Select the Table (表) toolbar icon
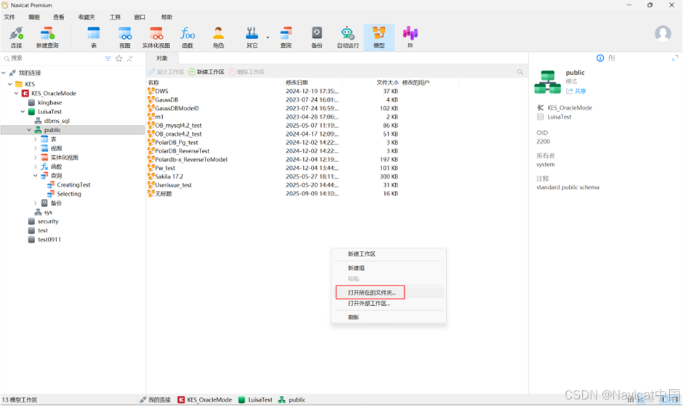 [94, 38]
